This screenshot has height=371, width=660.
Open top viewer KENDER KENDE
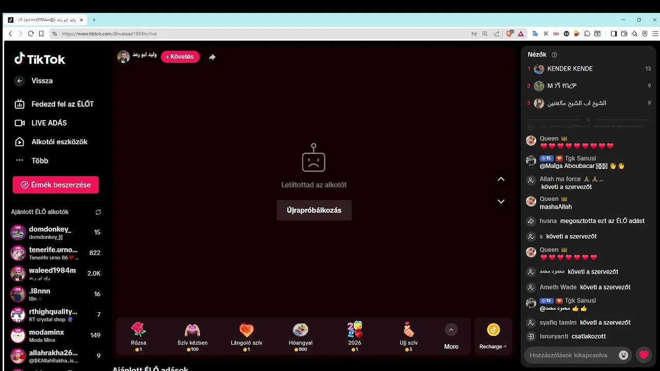pyautogui.click(x=589, y=69)
